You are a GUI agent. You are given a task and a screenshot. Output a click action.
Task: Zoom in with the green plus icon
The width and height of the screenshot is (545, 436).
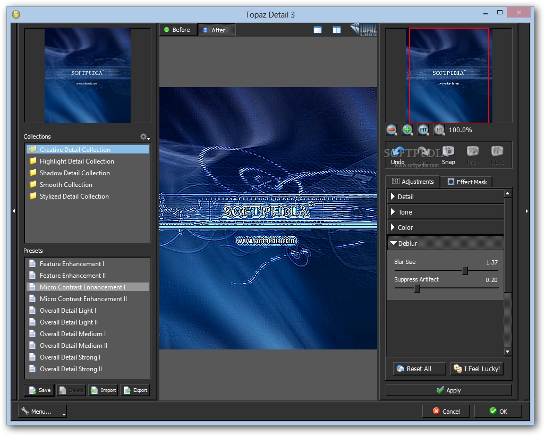pyautogui.click(x=407, y=130)
